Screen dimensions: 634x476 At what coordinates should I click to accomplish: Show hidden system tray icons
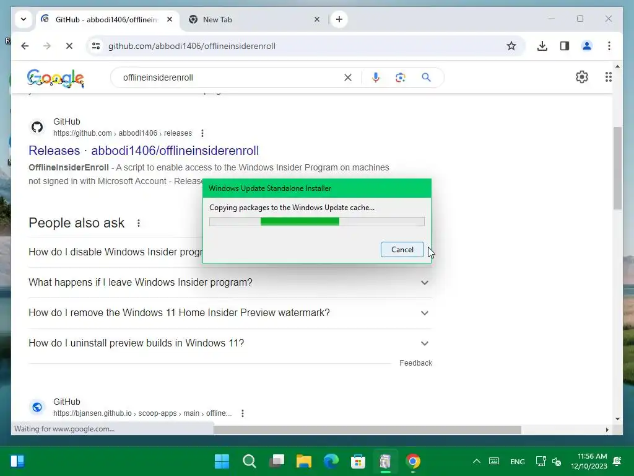477,461
